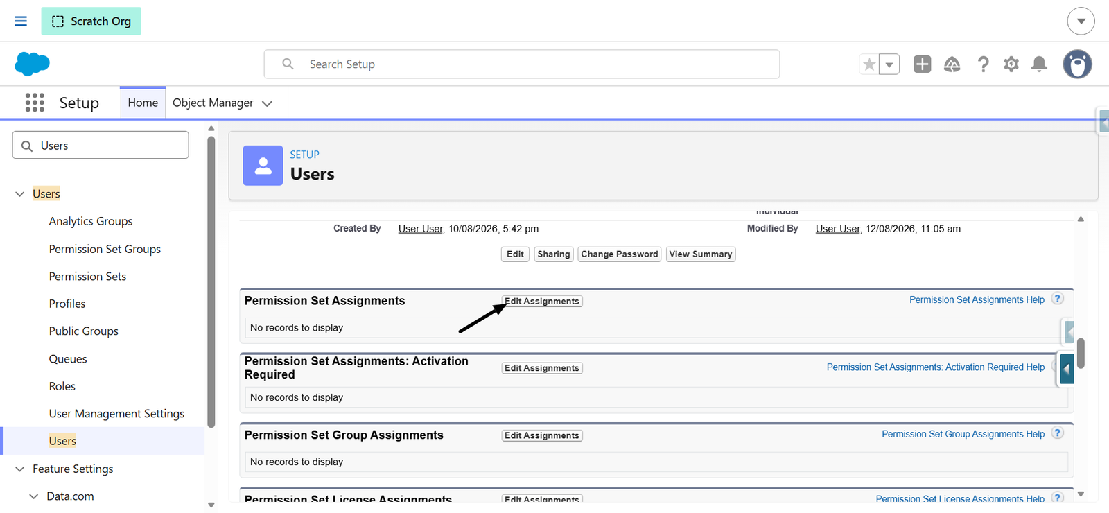Click the Quick Find box containing Users
The width and height of the screenshot is (1109, 513).
coord(101,145)
